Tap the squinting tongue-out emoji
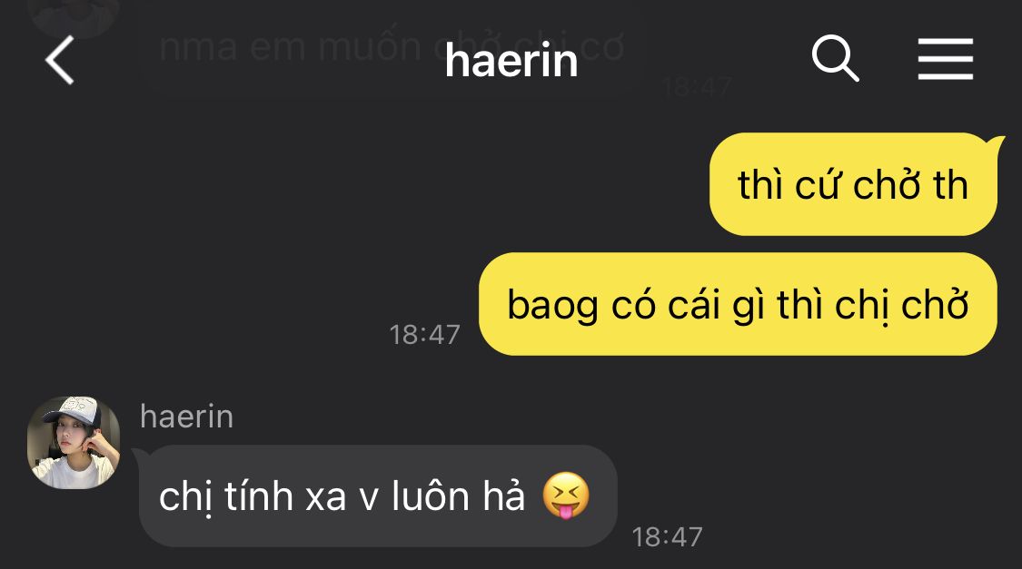1022x569 pixels. pos(566,495)
